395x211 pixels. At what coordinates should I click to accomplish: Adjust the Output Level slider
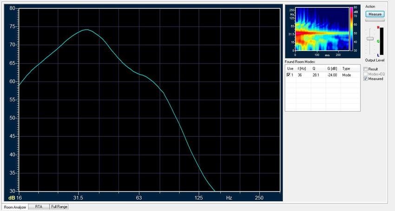coord(370,38)
